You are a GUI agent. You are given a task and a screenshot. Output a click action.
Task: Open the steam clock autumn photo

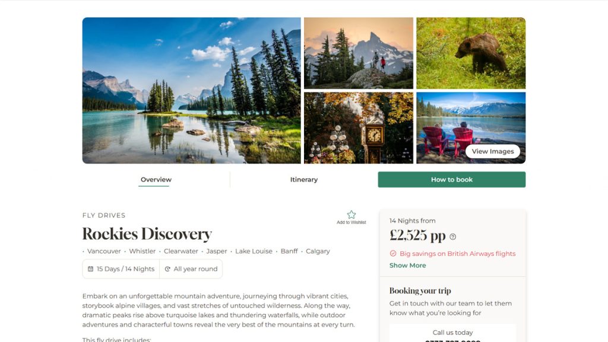(359, 128)
